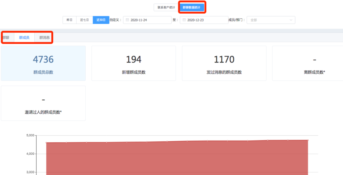Open the 群聊 tab

coord(6,38)
